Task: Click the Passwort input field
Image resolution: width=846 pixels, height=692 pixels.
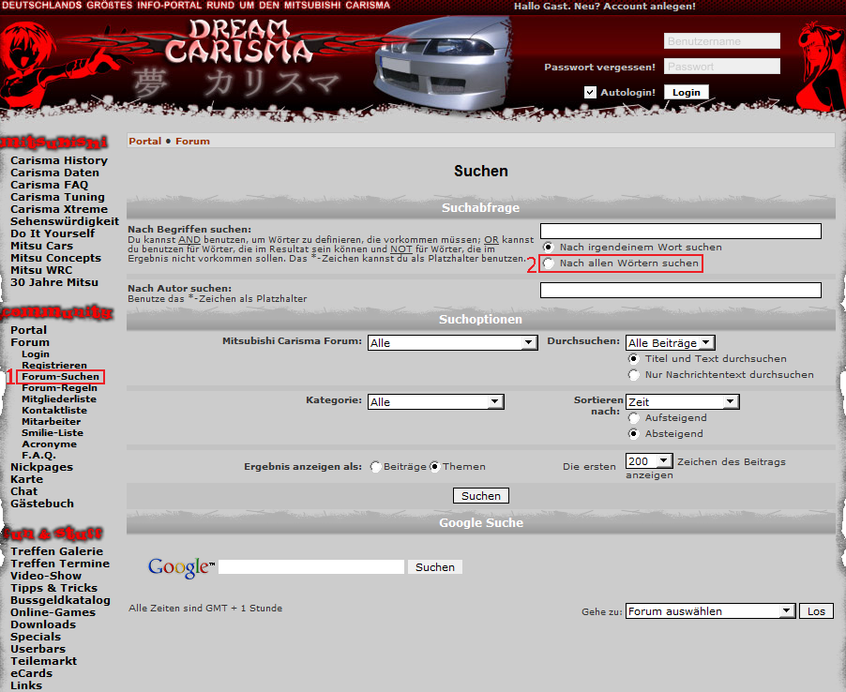Action: tap(722, 67)
